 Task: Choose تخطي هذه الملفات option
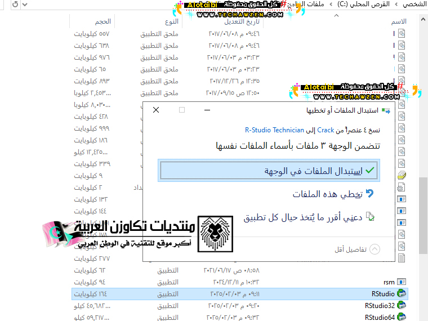click(x=333, y=194)
